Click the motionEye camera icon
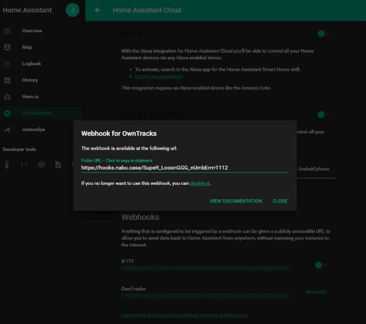366x324 pixels. pyautogui.click(x=7, y=130)
